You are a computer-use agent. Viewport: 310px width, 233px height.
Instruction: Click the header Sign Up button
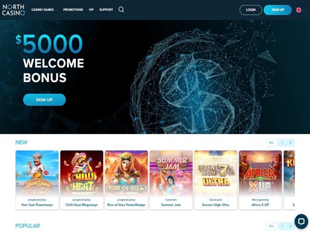click(278, 10)
